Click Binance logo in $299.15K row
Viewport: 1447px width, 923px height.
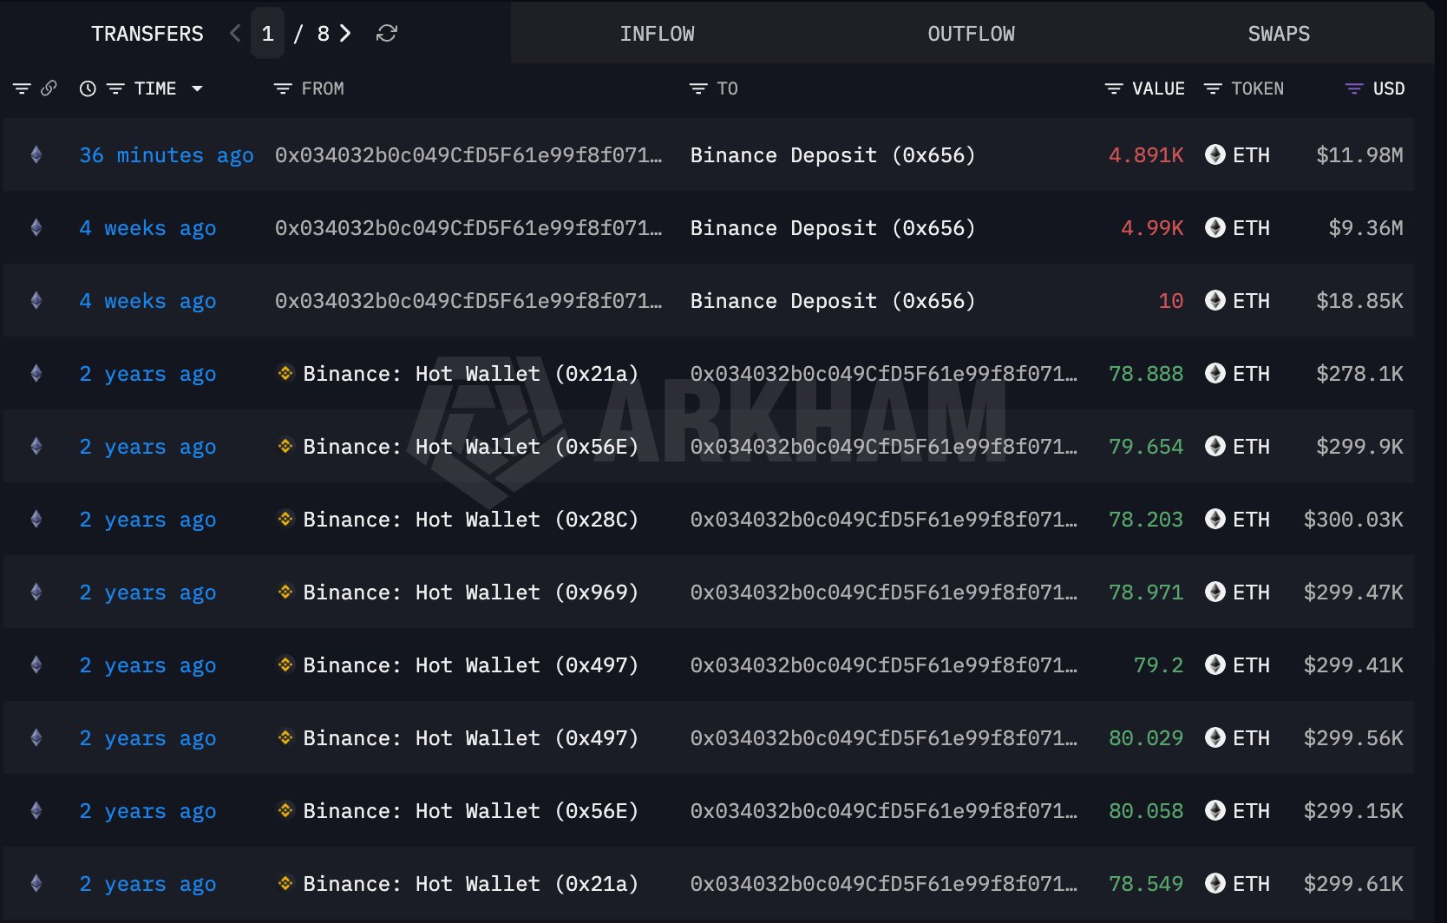pyautogui.click(x=285, y=810)
